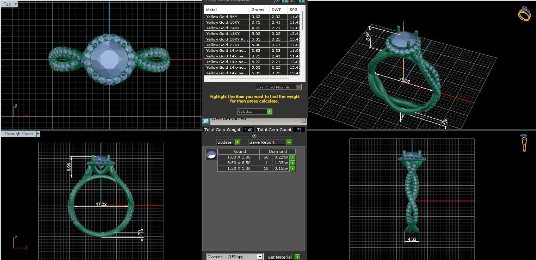536x260 pixels.
Task: Click the Grams column header
Action: 259,10
